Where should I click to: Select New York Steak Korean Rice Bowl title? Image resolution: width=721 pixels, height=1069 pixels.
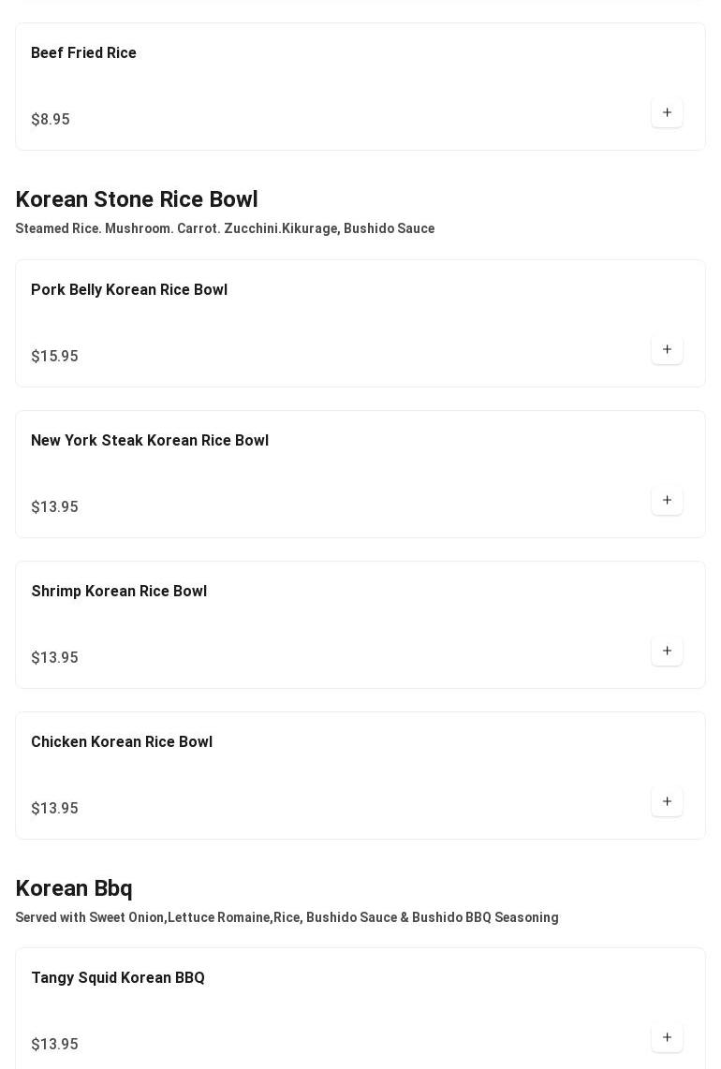pos(150,441)
